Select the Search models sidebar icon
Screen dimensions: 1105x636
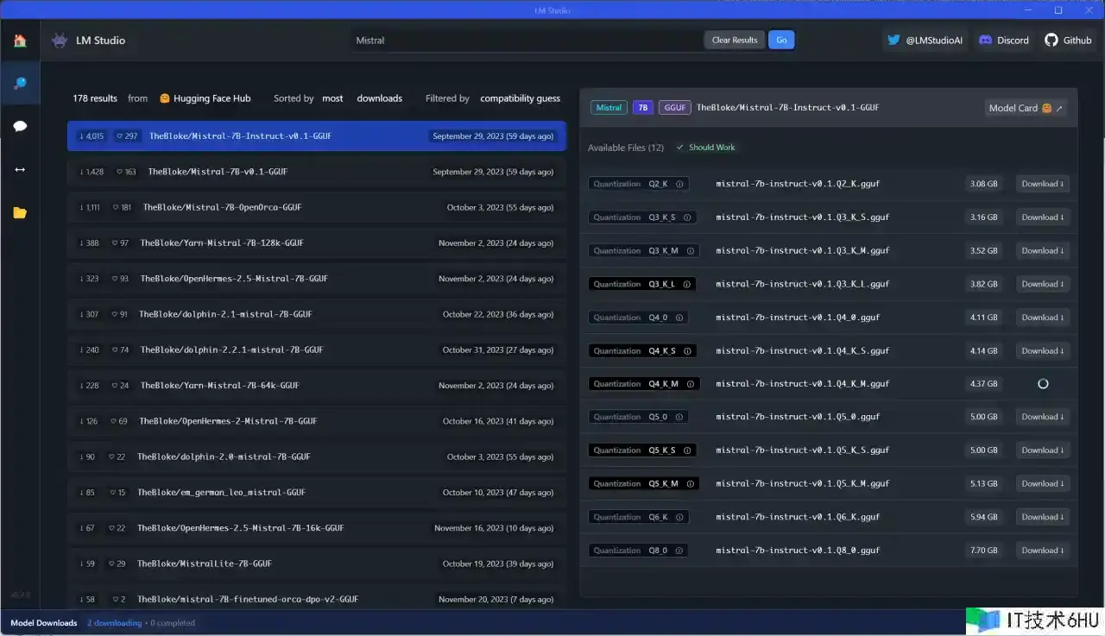point(20,84)
